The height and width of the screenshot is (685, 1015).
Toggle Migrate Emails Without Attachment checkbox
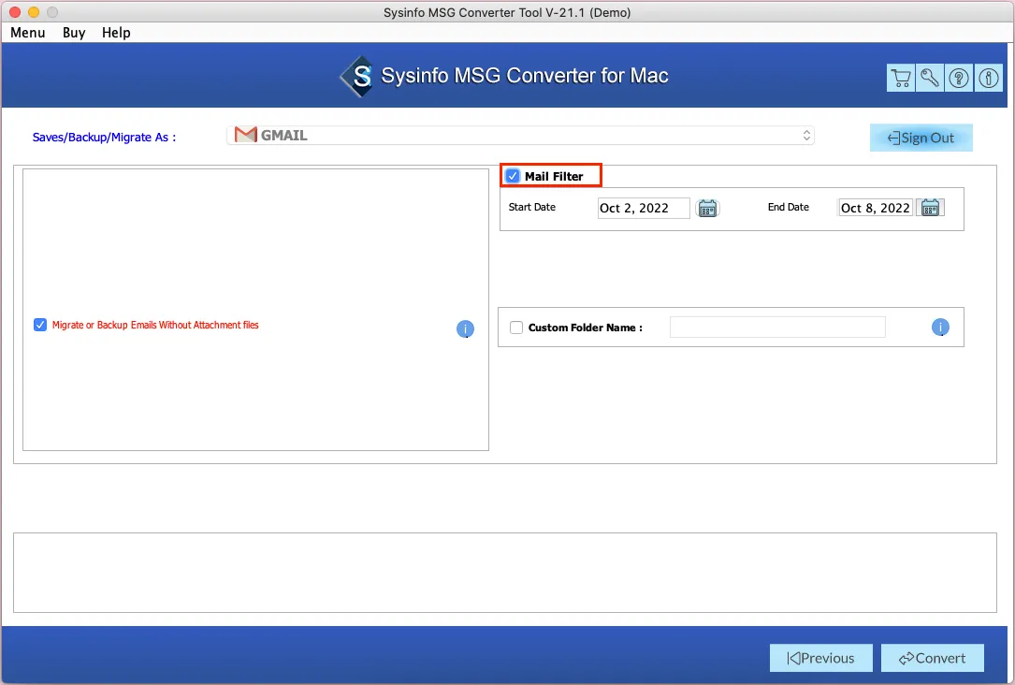coord(40,325)
